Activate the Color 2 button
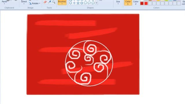Image resolution: width=185 pixels, height=104 pixels. pos(136,3)
